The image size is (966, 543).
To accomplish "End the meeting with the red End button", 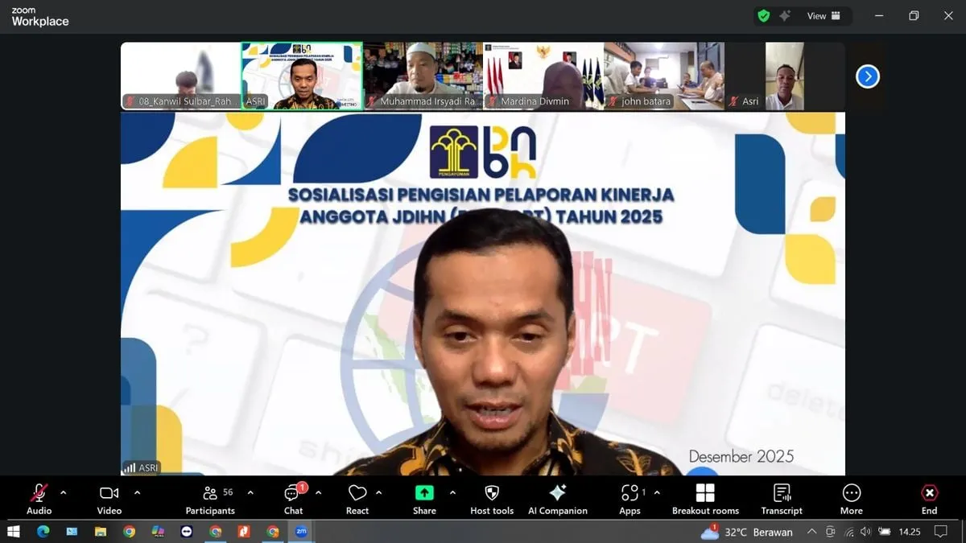I will [929, 499].
